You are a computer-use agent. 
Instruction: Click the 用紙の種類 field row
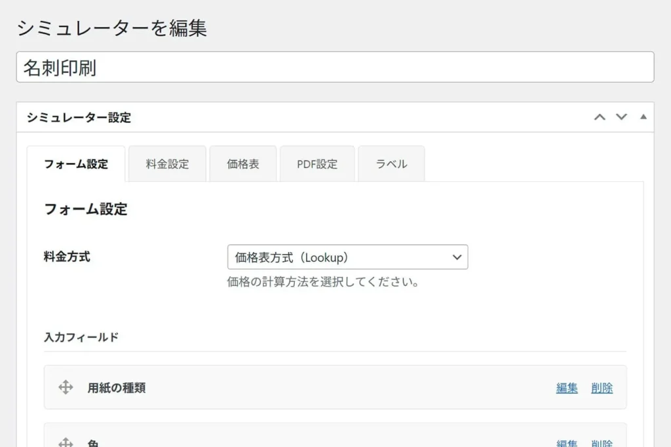pyautogui.click(x=295, y=387)
